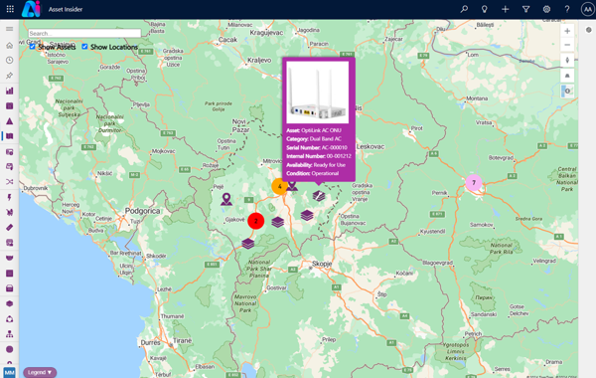Click 'Availability: Ready for Use' in the popup

(316, 165)
